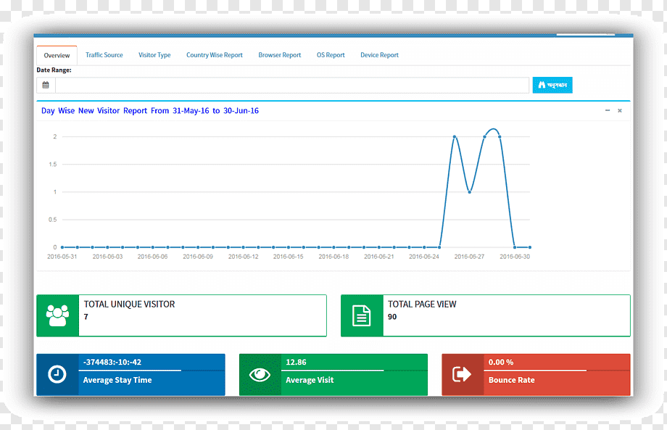
Task: Select the Overview tab
Action: [x=57, y=55]
